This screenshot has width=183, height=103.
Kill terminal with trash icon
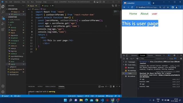tap(114, 86)
